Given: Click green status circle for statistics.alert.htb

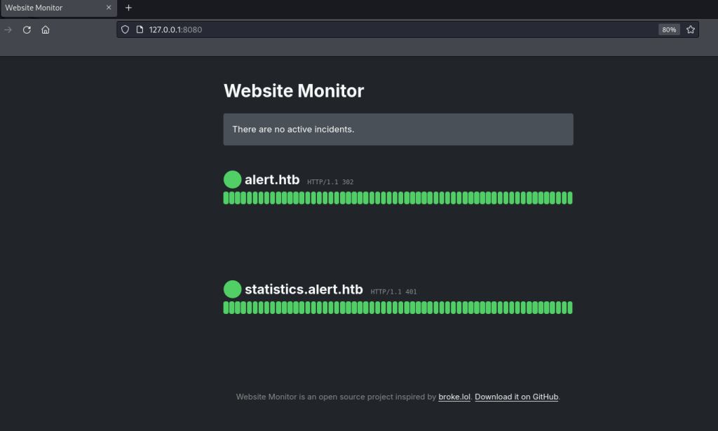Looking at the screenshot, I should pyautogui.click(x=232, y=289).
